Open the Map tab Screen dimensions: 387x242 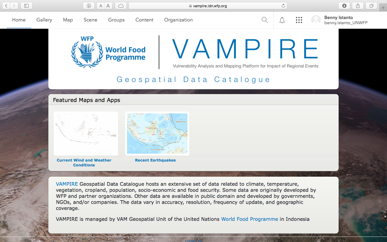tap(68, 20)
